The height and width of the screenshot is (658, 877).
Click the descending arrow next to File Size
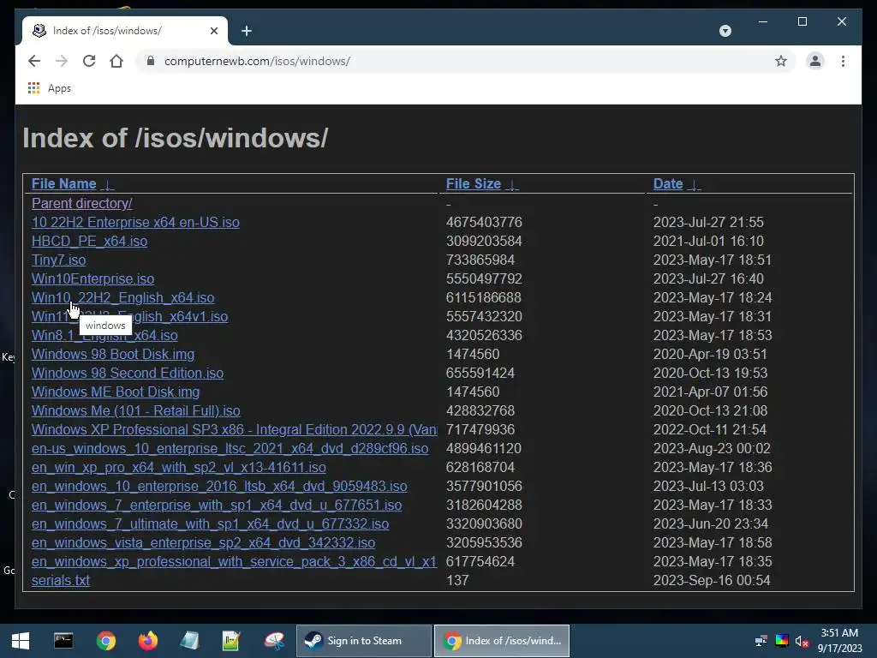(x=512, y=185)
